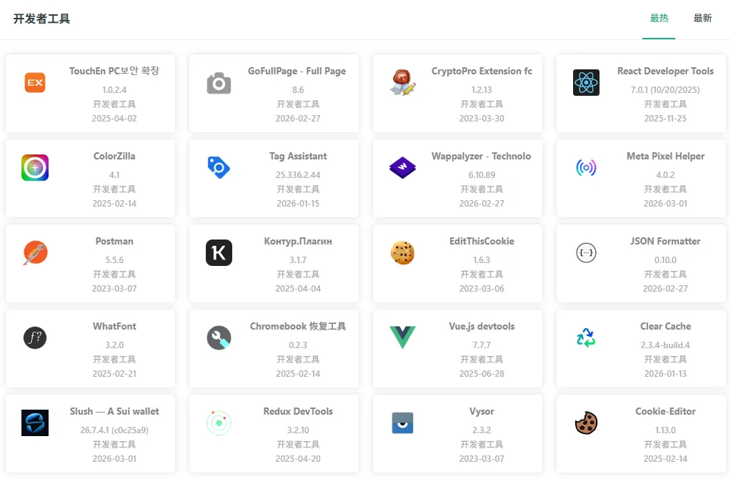Click version 5.5.6 under Postman
731x479 pixels.
(x=114, y=260)
